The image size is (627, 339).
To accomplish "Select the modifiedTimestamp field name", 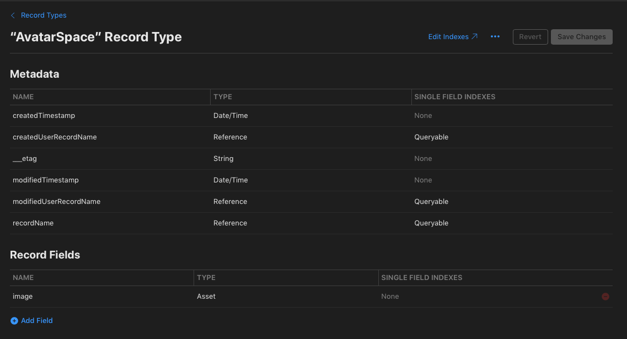I will point(46,180).
